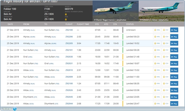Viewport: 185px width, 111px height.
Task: Play flight Z92009 to Aktau
Action: click(x=174, y=77)
